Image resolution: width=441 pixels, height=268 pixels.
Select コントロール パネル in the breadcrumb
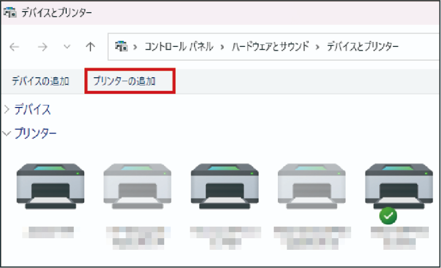(179, 46)
